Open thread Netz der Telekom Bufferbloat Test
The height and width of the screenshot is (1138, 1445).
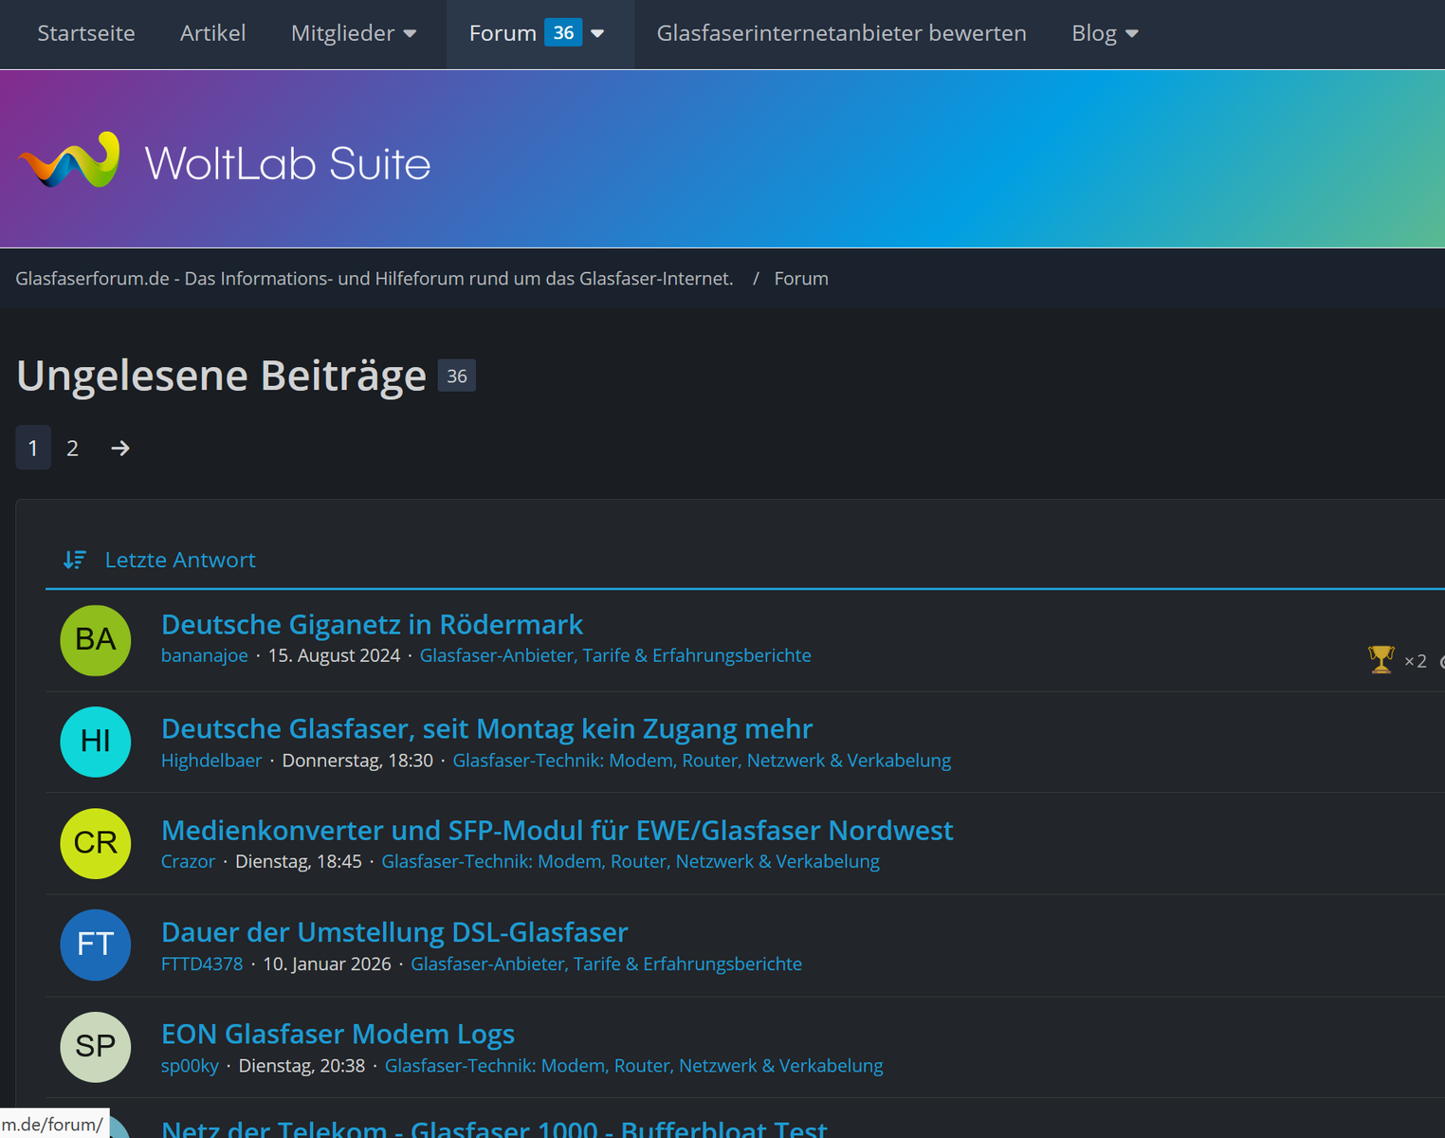click(494, 1129)
